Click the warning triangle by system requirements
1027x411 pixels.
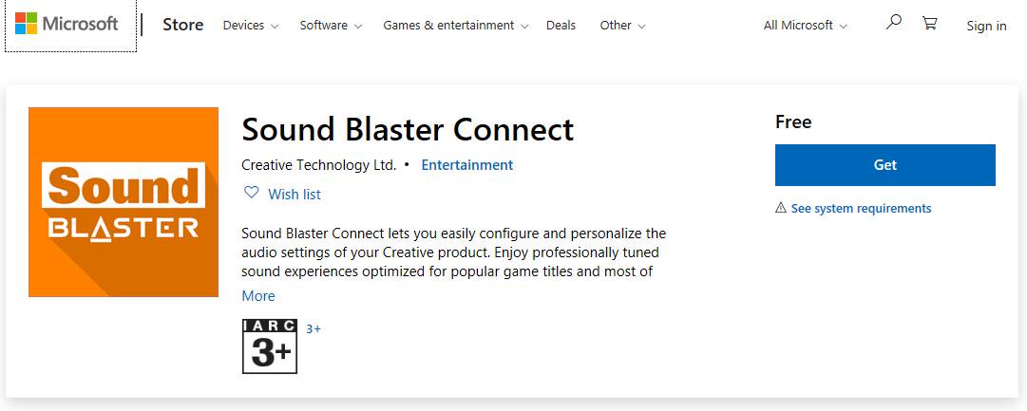tap(781, 208)
